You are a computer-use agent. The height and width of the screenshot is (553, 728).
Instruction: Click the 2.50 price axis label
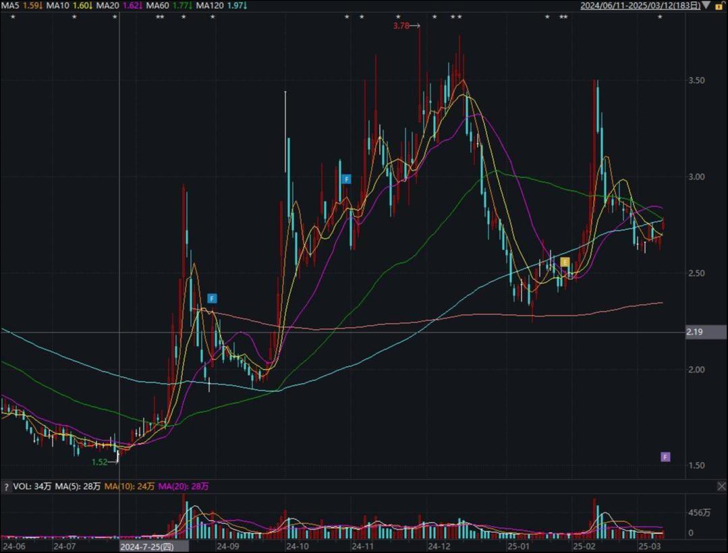click(x=696, y=273)
